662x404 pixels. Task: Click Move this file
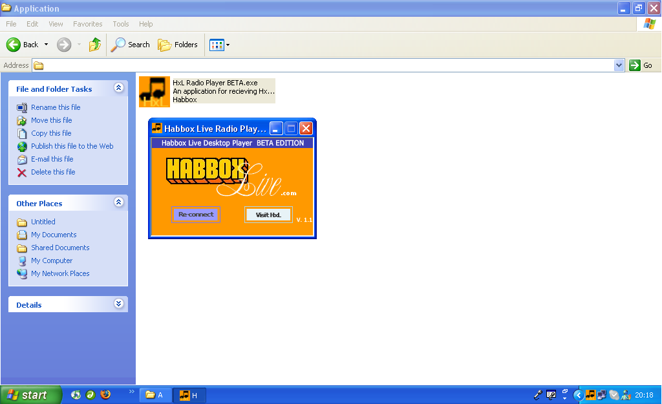[52, 120]
